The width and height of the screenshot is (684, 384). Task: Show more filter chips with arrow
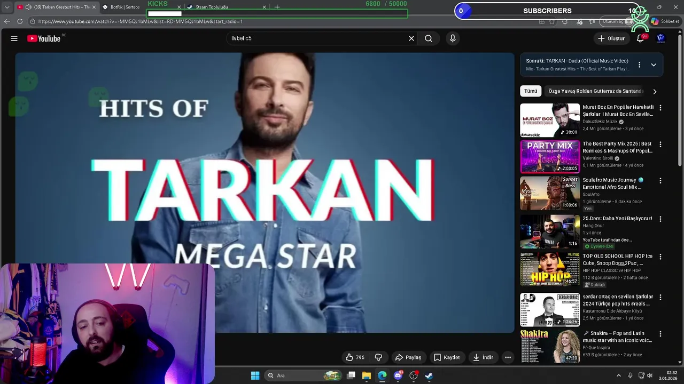[x=655, y=91]
